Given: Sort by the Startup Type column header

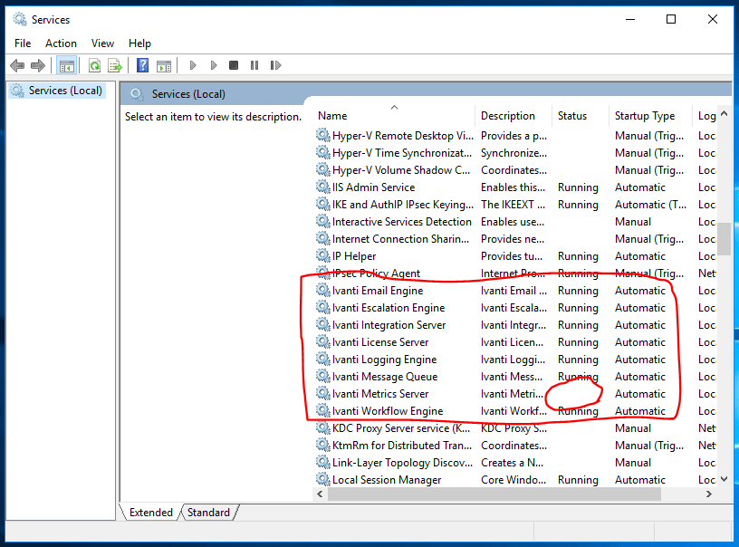Looking at the screenshot, I should (x=650, y=116).
